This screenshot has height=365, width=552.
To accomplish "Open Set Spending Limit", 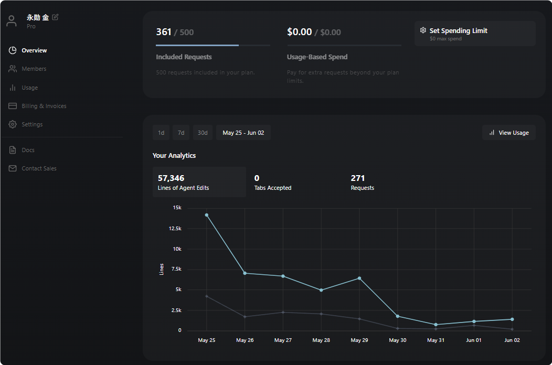I will (475, 34).
